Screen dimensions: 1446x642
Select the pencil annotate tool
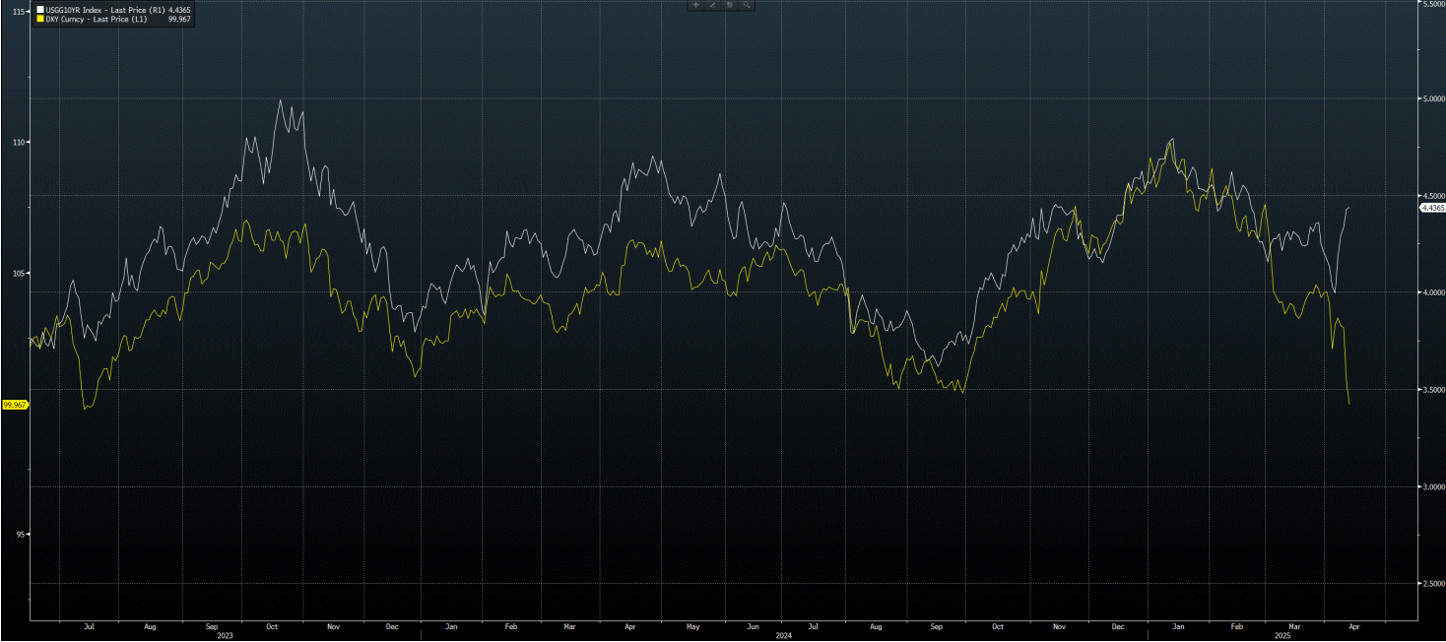point(712,5)
